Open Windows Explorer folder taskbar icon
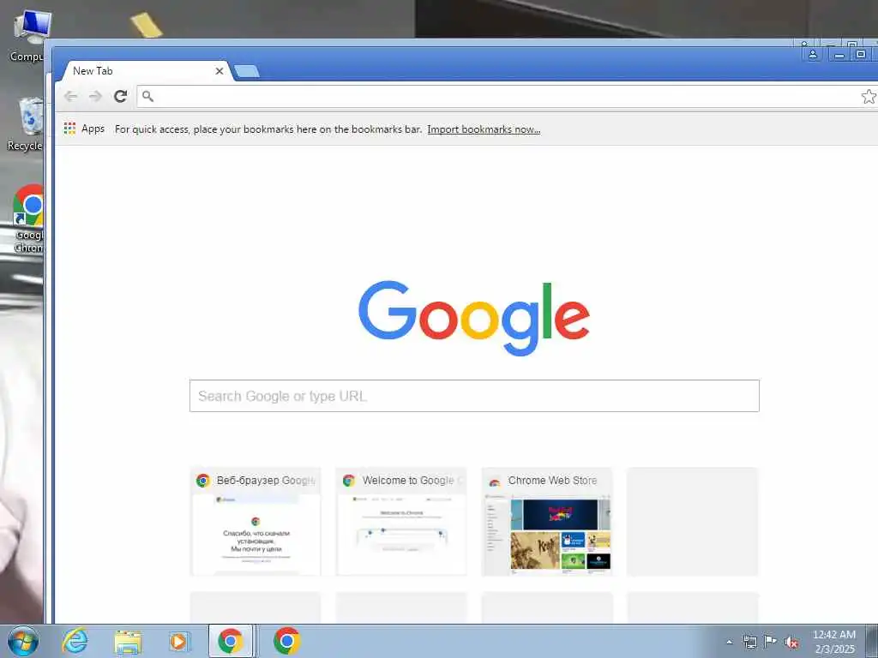Viewport: 878px width, 658px height. [x=128, y=641]
